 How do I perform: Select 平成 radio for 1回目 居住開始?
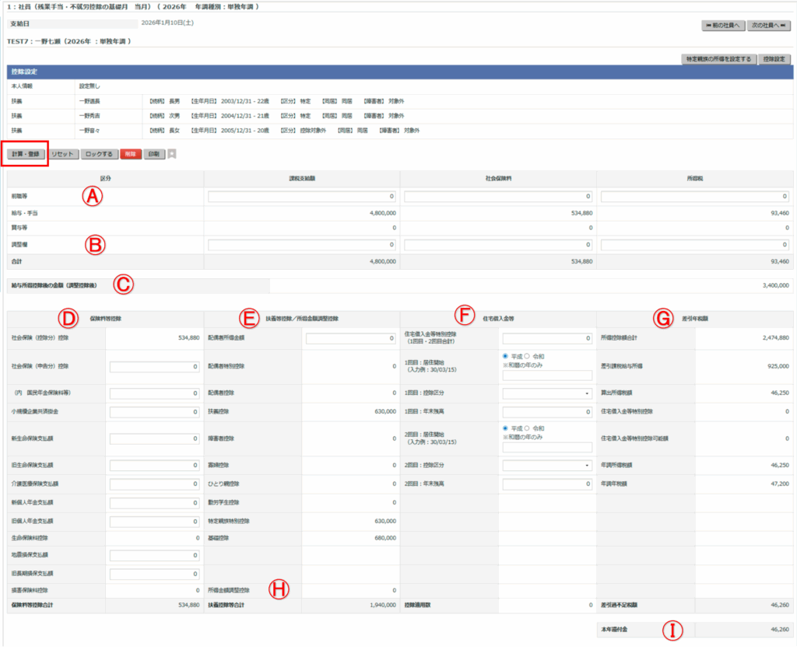[x=507, y=357]
